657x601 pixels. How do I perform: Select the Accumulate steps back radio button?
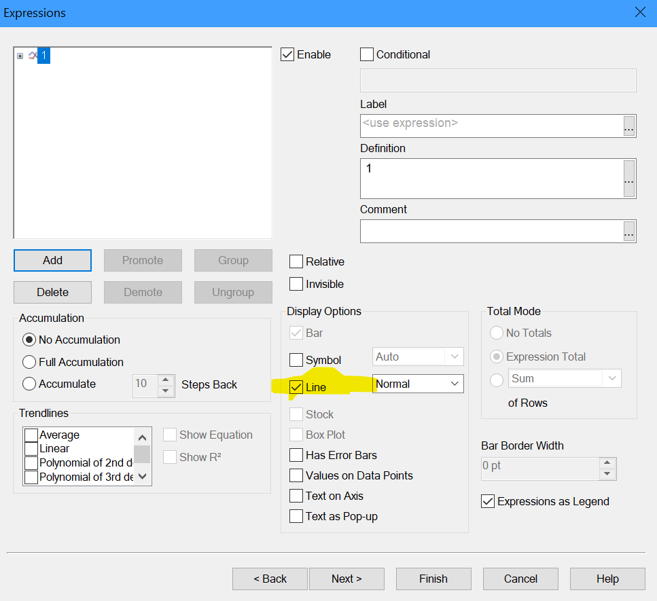(x=29, y=384)
